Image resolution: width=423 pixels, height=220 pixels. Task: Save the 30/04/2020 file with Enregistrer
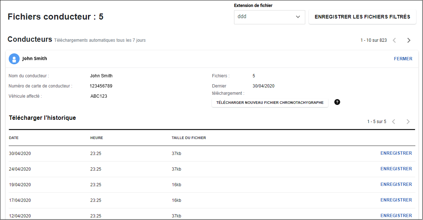pos(396,153)
